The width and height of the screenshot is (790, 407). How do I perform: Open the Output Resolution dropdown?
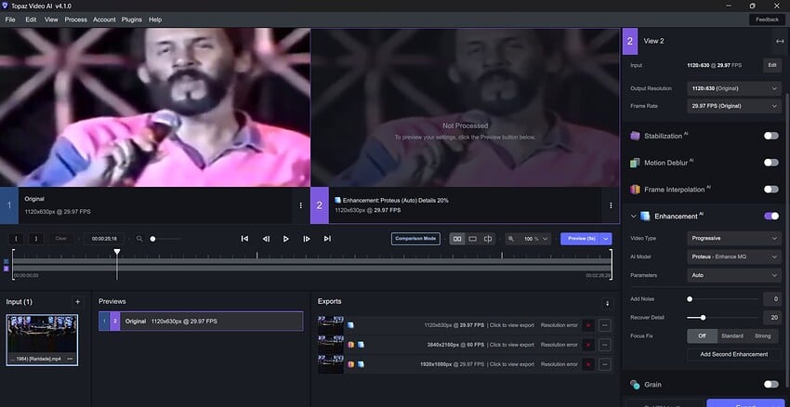(734, 88)
